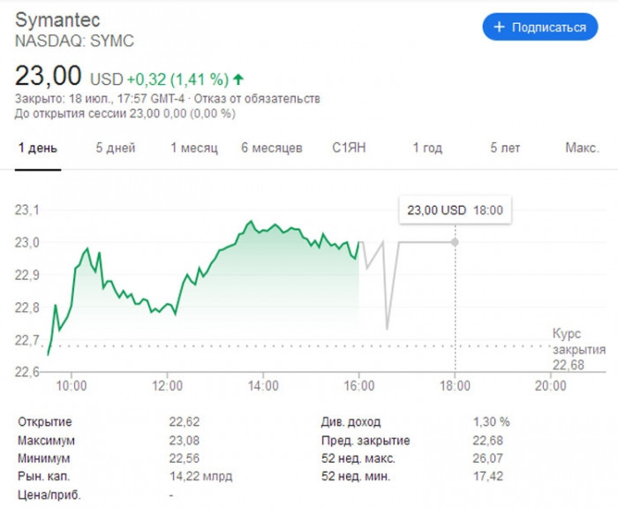618x508 pixels.
Task: Click the chart point marker at 18:00
Action: click(x=455, y=242)
